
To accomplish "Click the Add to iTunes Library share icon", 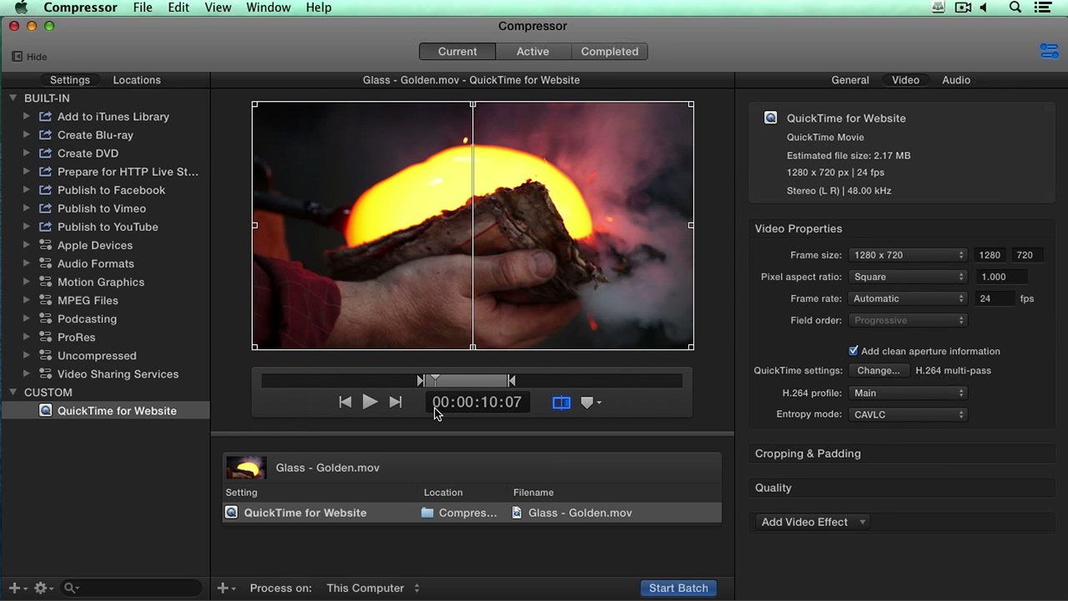I will (x=45, y=117).
